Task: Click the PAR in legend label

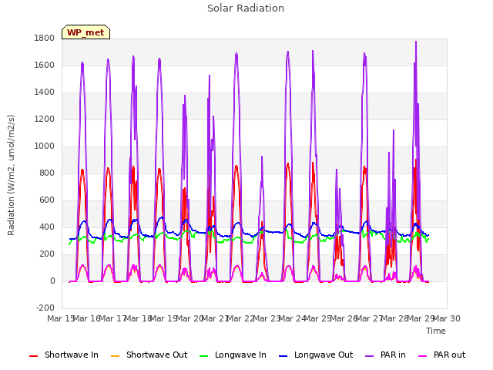Action: (393, 355)
